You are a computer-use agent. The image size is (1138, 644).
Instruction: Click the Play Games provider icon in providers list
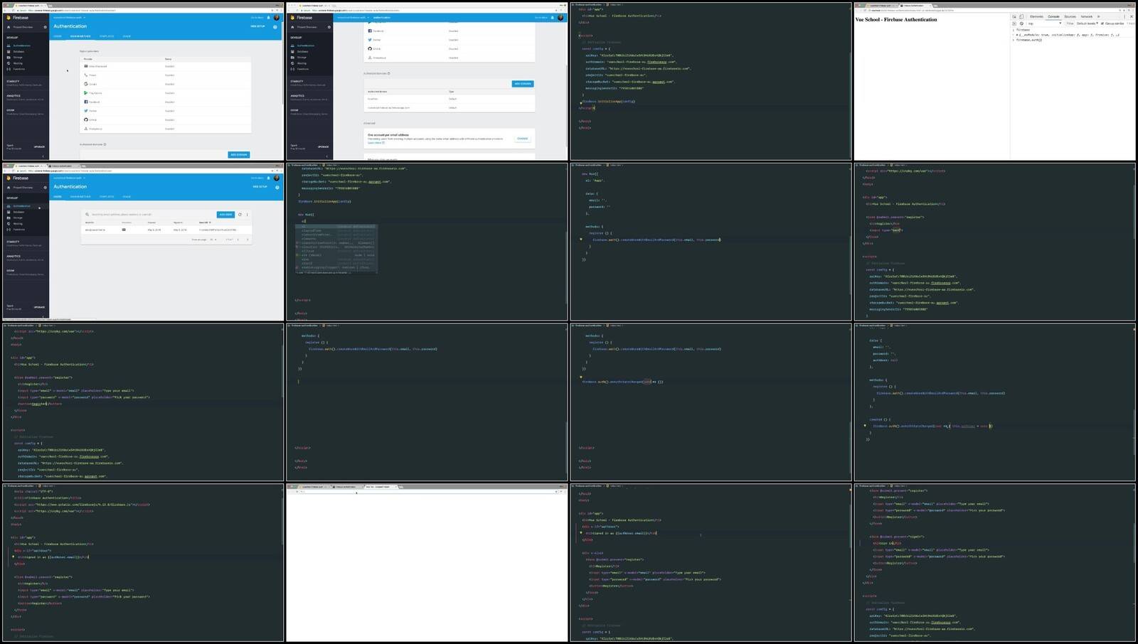(x=86, y=93)
